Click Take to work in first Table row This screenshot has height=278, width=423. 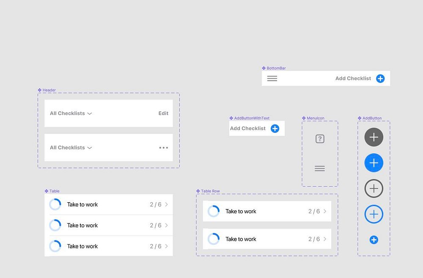tap(82, 205)
